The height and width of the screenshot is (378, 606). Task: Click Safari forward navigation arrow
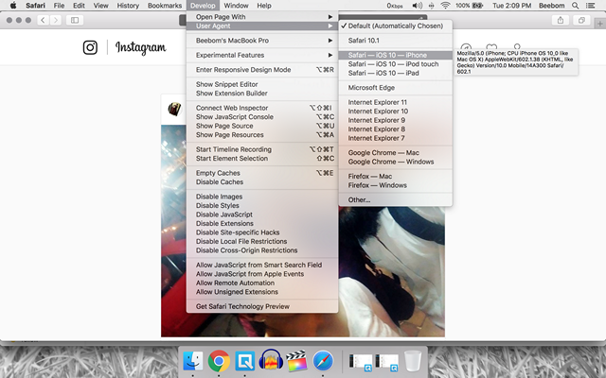[x=56, y=20]
